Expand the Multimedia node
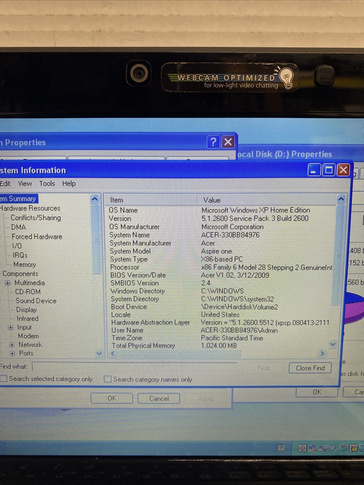The image size is (364, 485). pyautogui.click(x=8, y=283)
